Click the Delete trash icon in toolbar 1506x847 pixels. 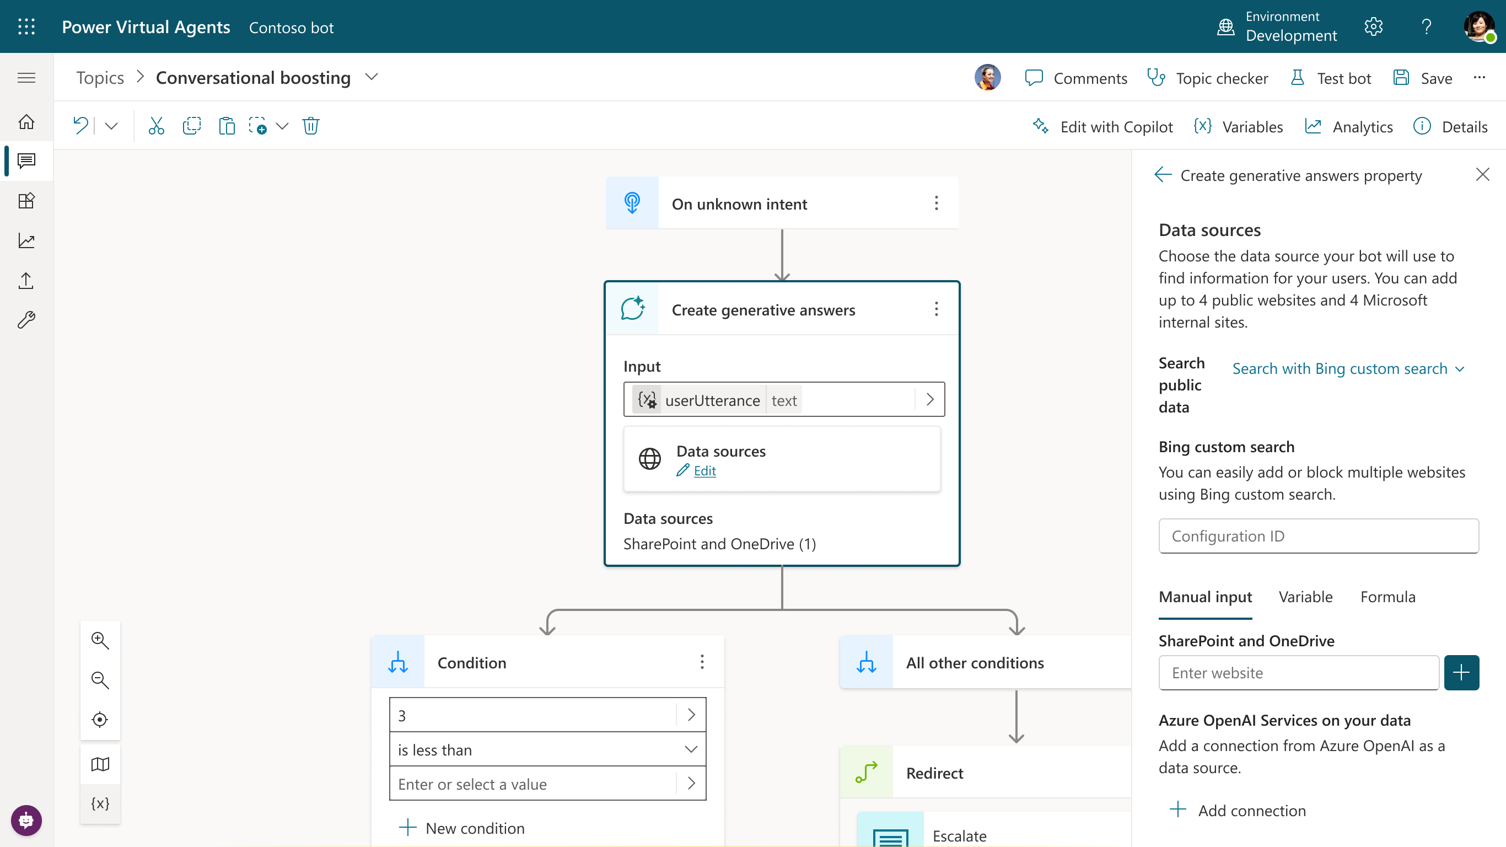point(310,126)
